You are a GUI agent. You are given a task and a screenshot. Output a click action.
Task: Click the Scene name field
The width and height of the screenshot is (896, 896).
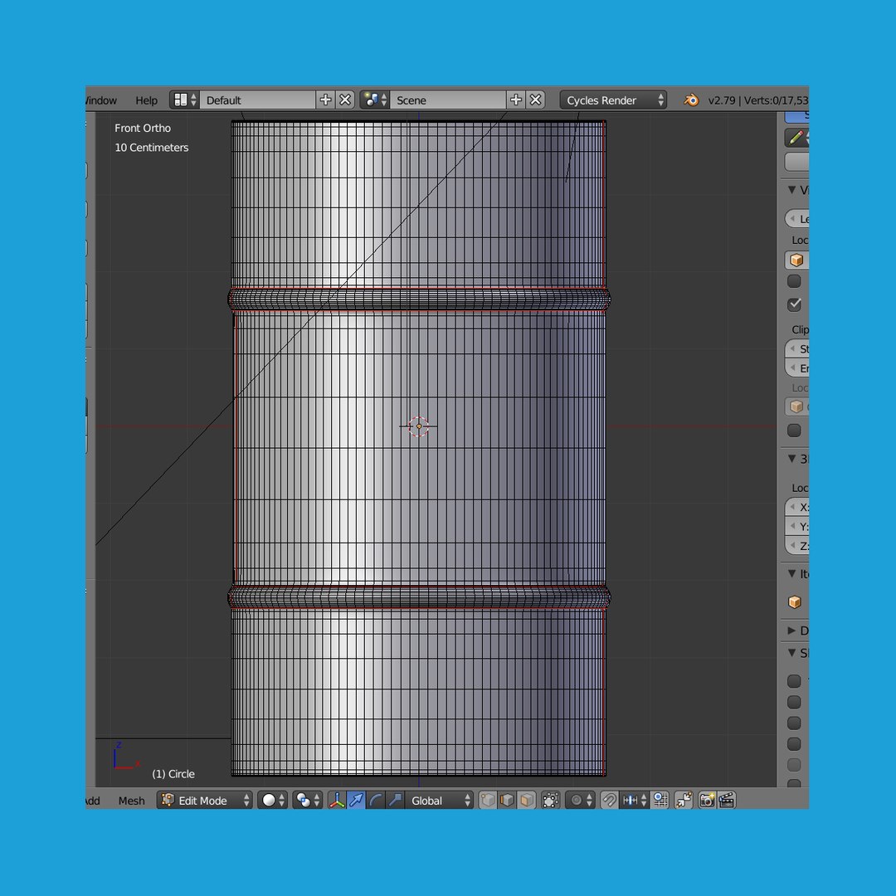click(x=448, y=100)
